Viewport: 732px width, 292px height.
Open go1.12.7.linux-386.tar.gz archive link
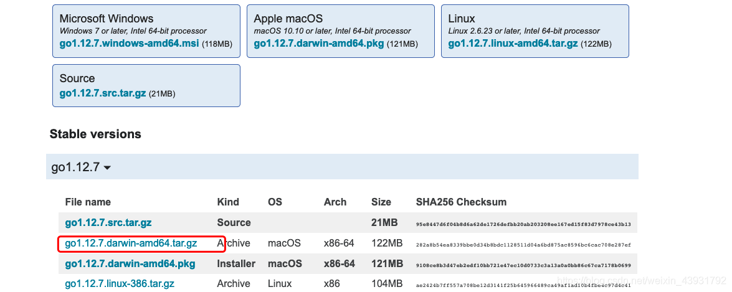click(120, 284)
